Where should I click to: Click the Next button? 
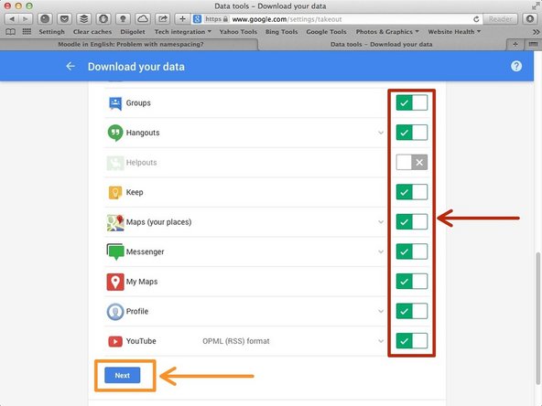[123, 375]
